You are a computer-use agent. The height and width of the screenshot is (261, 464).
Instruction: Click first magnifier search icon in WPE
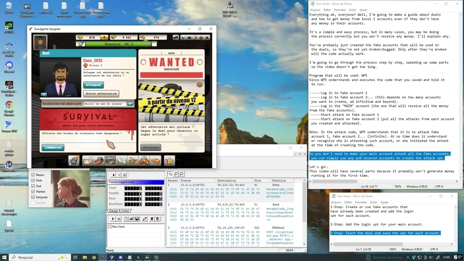click(x=176, y=174)
